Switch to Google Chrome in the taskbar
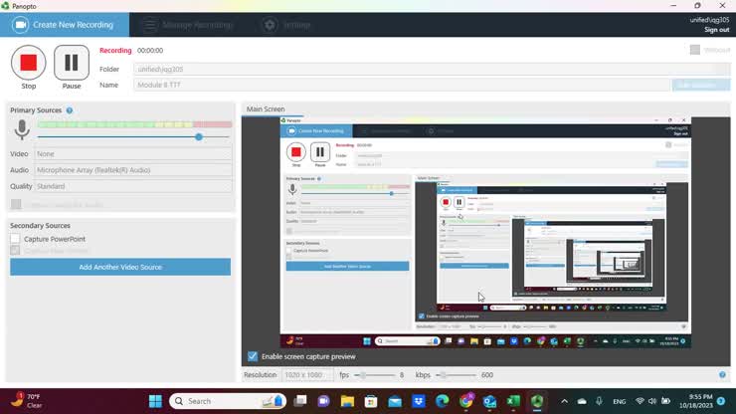Screen dimensions: 736x414 (x=466, y=401)
